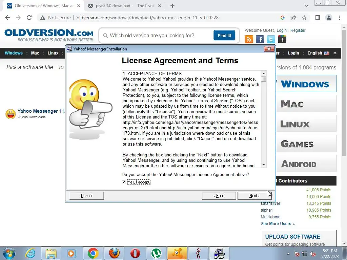Open the Twitter icon on OldVersion

(x=271, y=39)
